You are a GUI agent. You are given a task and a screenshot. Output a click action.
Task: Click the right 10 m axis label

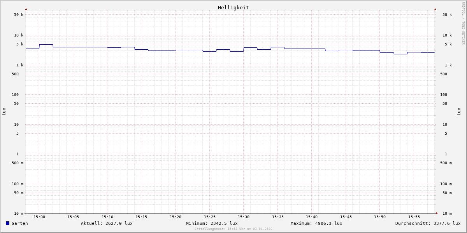[x=447, y=214]
